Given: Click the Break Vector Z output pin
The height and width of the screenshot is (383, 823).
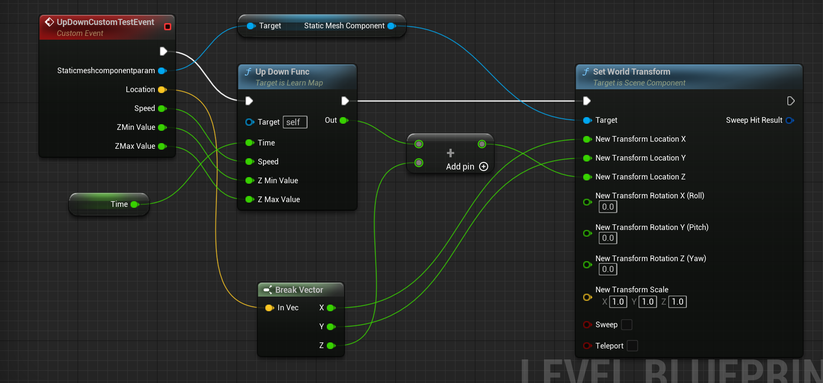Looking at the screenshot, I should click(331, 346).
